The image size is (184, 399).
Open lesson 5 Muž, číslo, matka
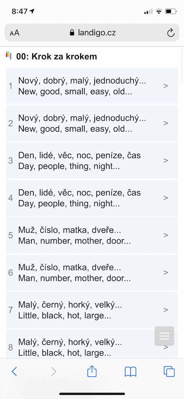pyautogui.click(x=92, y=235)
